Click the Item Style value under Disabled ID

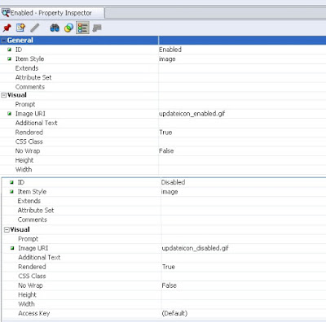click(170, 192)
